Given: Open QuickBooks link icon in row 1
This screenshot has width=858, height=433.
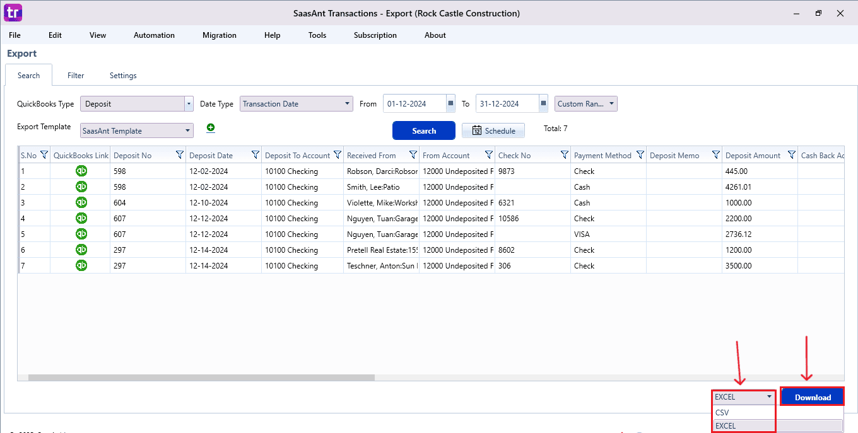Looking at the screenshot, I should click(81, 171).
